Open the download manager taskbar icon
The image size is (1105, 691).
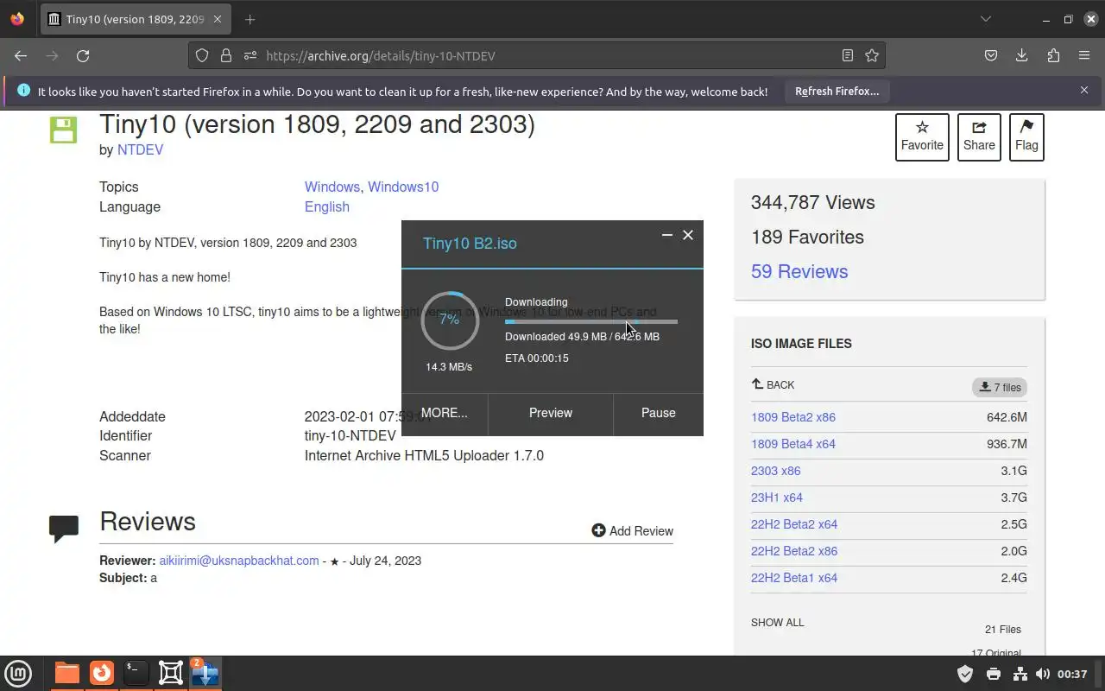pos(205,673)
